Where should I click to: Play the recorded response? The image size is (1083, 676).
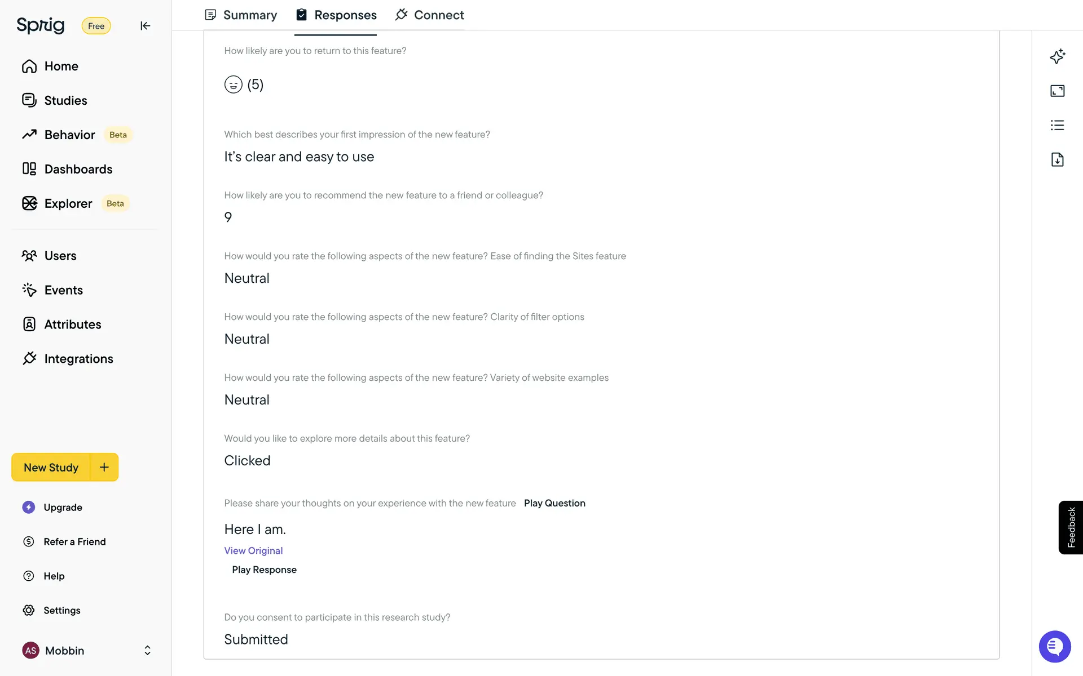(x=264, y=570)
